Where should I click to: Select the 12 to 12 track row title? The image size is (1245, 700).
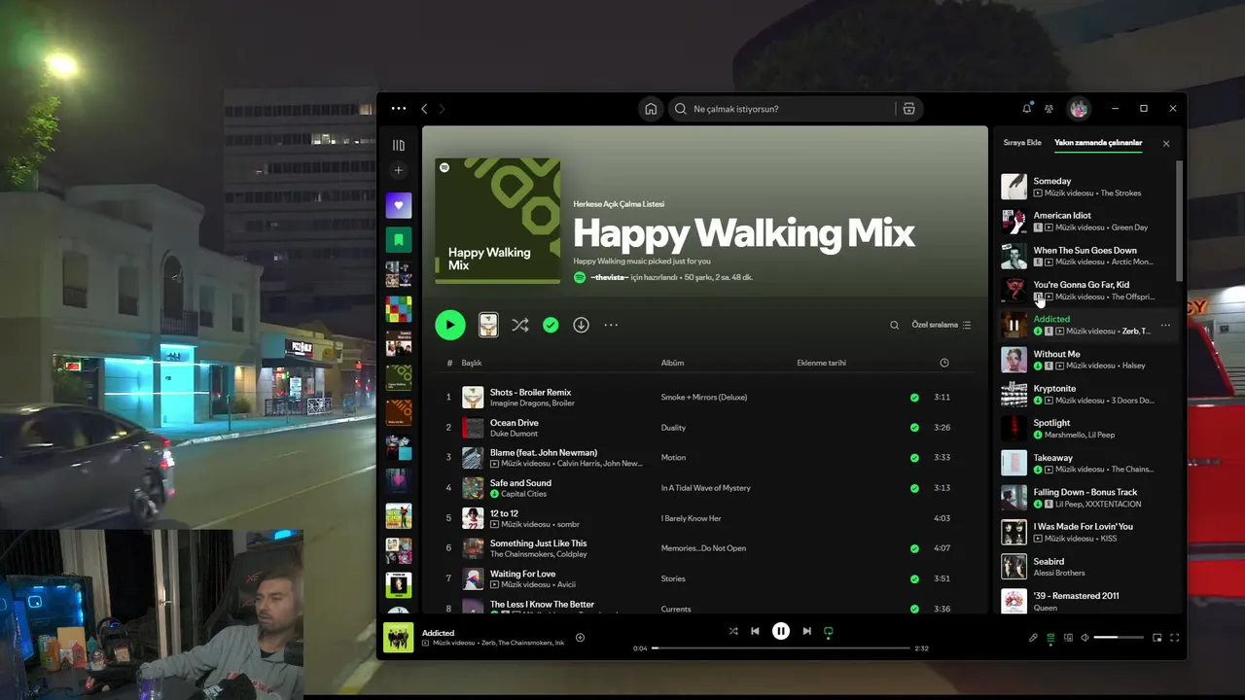pos(504,513)
